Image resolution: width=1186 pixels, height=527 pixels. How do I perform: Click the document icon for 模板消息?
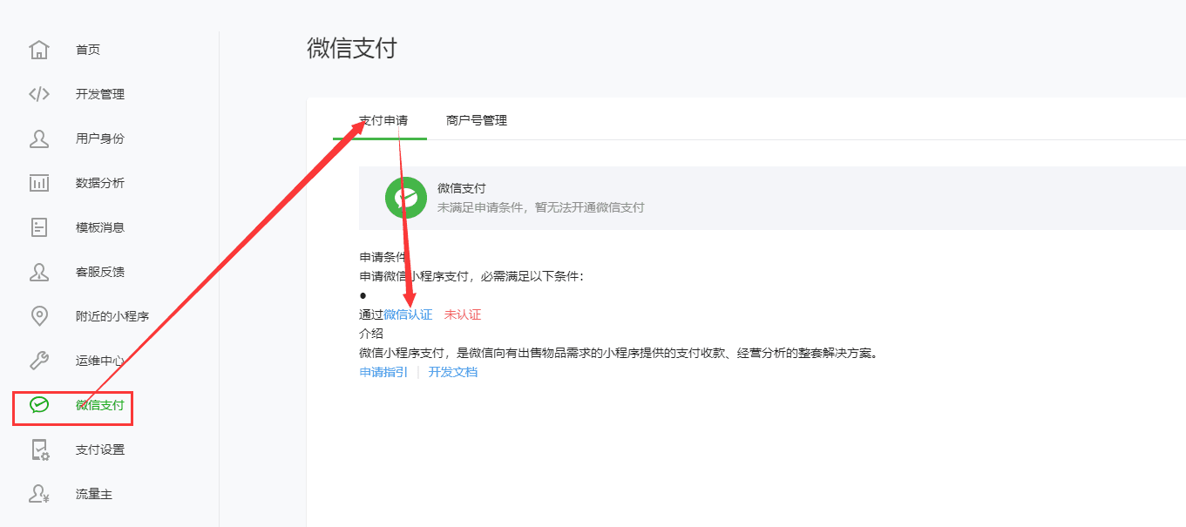(39, 227)
